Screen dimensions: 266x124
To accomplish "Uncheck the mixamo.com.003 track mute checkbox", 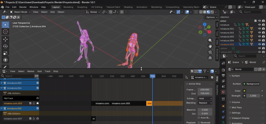I will pyautogui.click(x=30, y=103).
